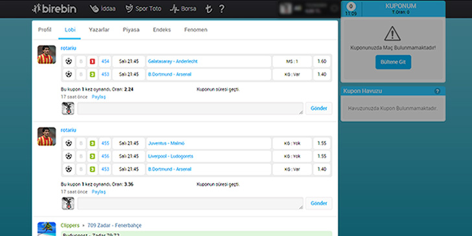This screenshot has height=236, width=472.
Task: Open the B.Dortmund - Arsenal link in first coupon
Action: [169, 74]
